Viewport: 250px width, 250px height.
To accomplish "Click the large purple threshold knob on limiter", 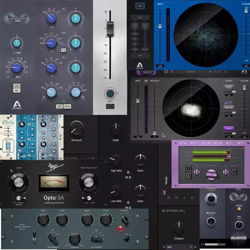I will click(211, 175).
